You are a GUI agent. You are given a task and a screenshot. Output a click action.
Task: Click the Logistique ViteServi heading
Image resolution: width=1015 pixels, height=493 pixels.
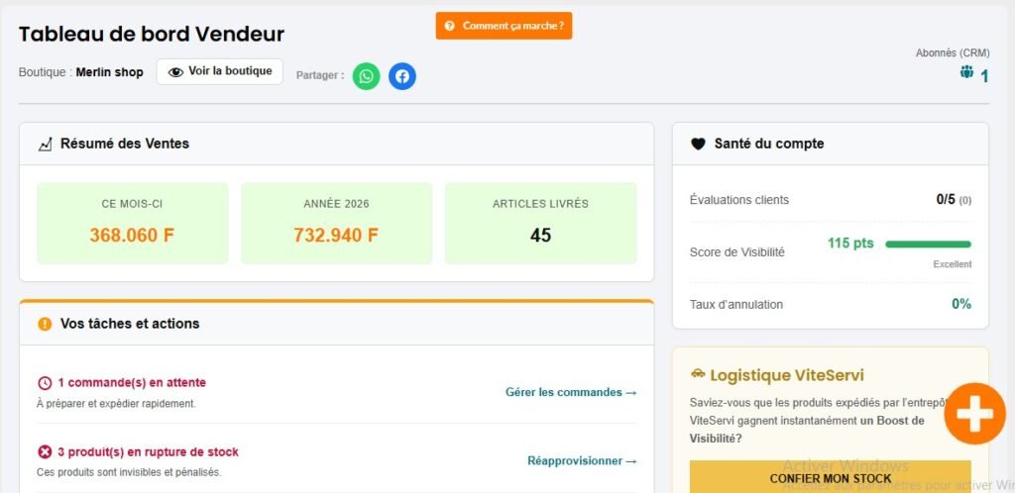786,375
